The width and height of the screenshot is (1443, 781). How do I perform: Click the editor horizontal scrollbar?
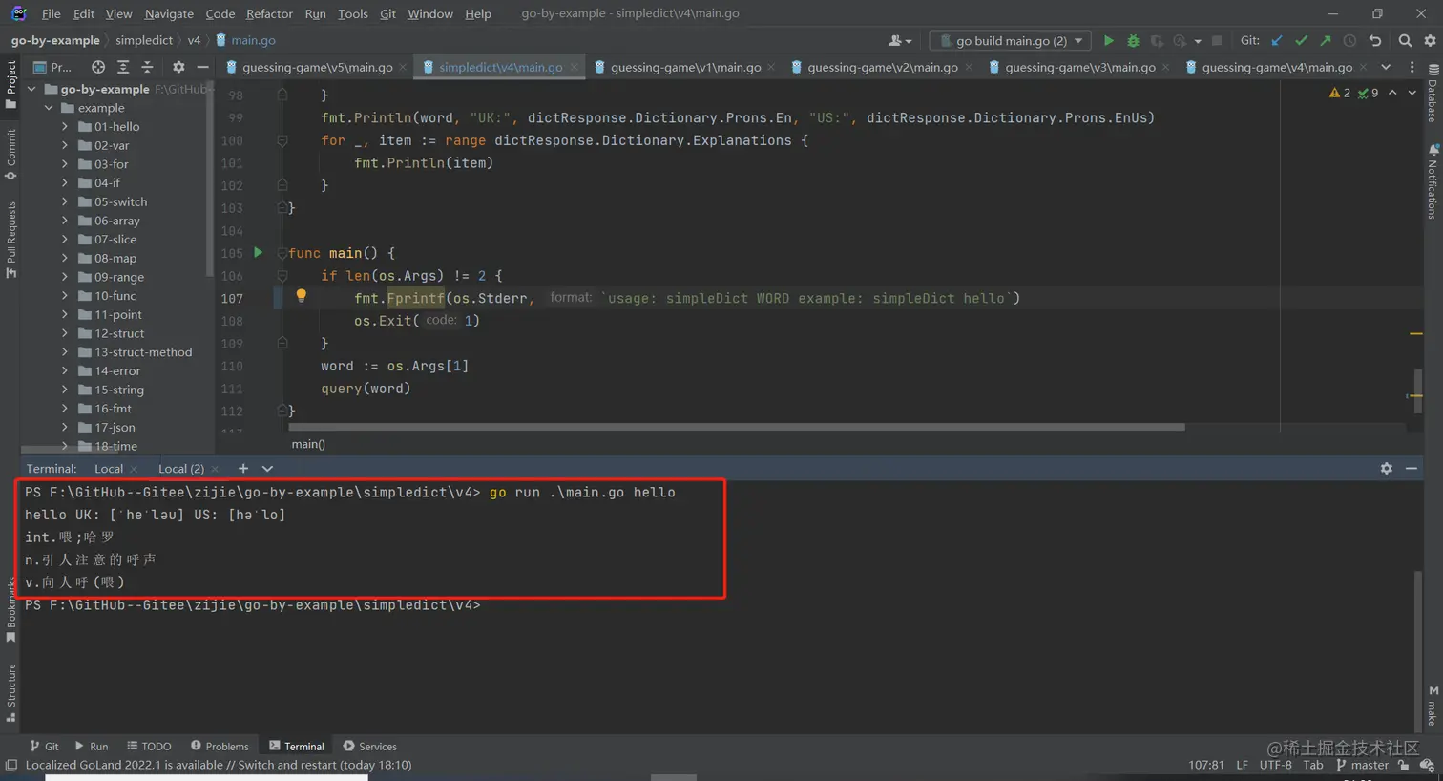pyautogui.click(x=738, y=427)
